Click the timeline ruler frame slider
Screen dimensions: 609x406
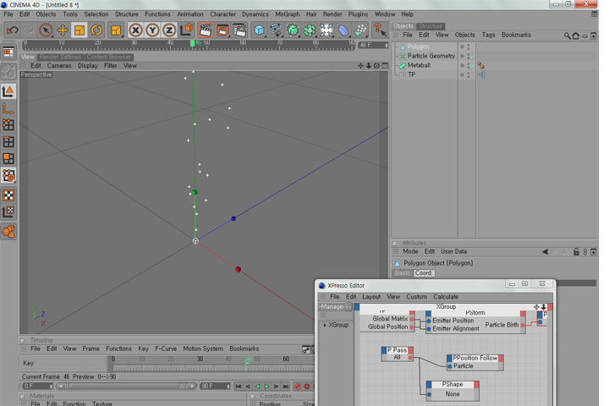[x=189, y=46]
